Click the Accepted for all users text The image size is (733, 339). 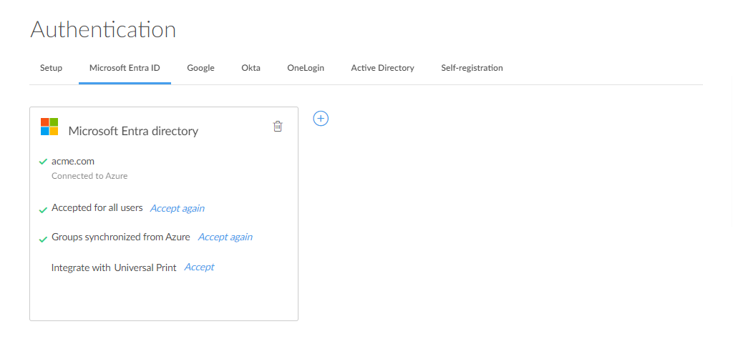pyautogui.click(x=97, y=208)
